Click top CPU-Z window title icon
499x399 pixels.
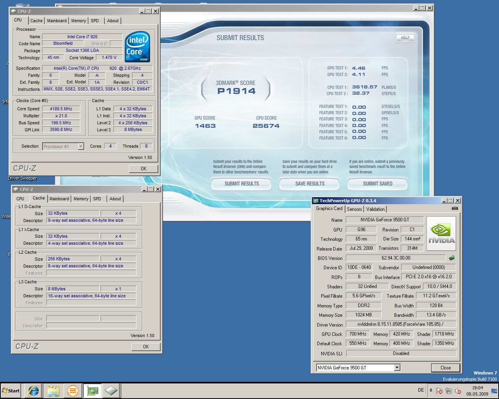tap(14, 11)
